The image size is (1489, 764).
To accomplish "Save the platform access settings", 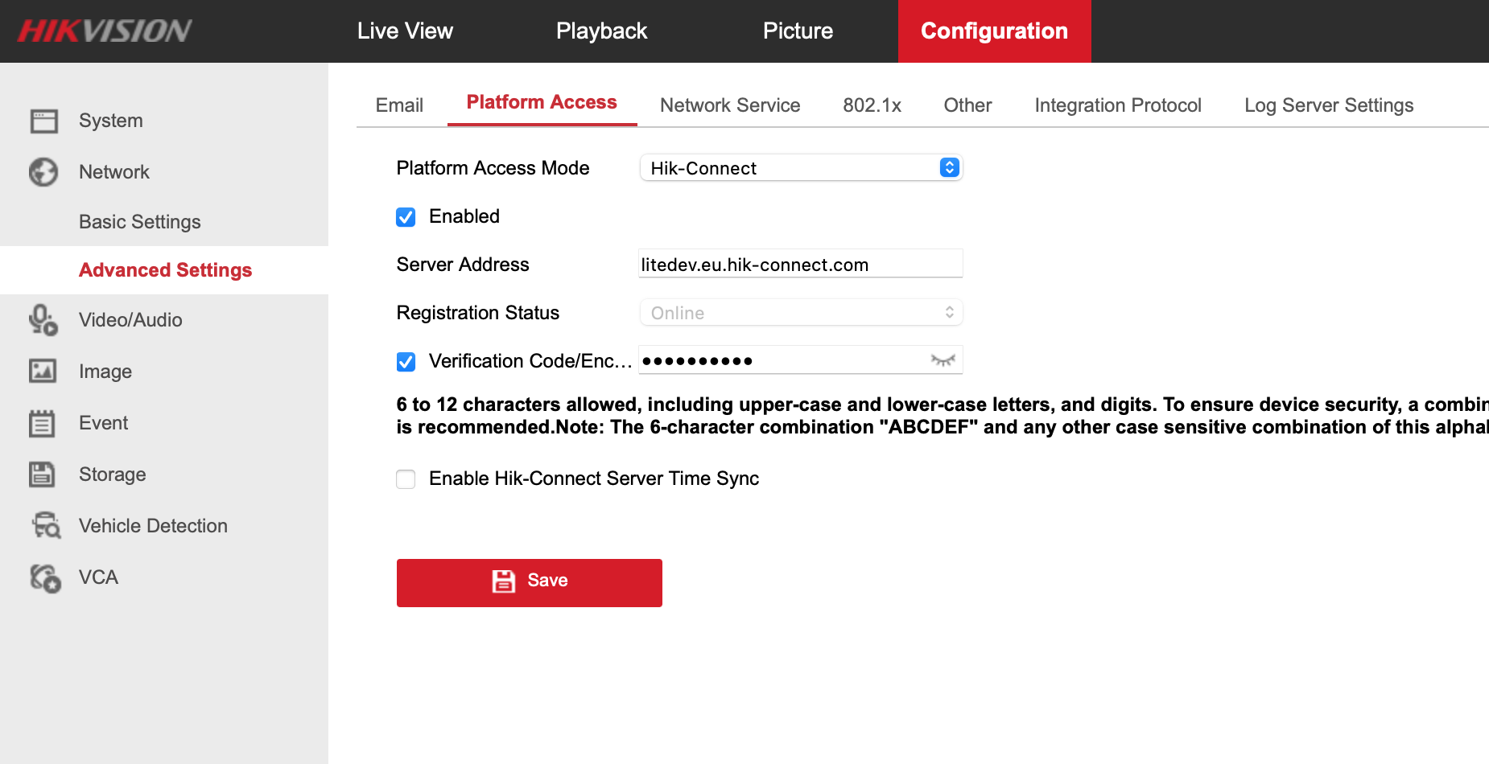I will [x=530, y=582].
